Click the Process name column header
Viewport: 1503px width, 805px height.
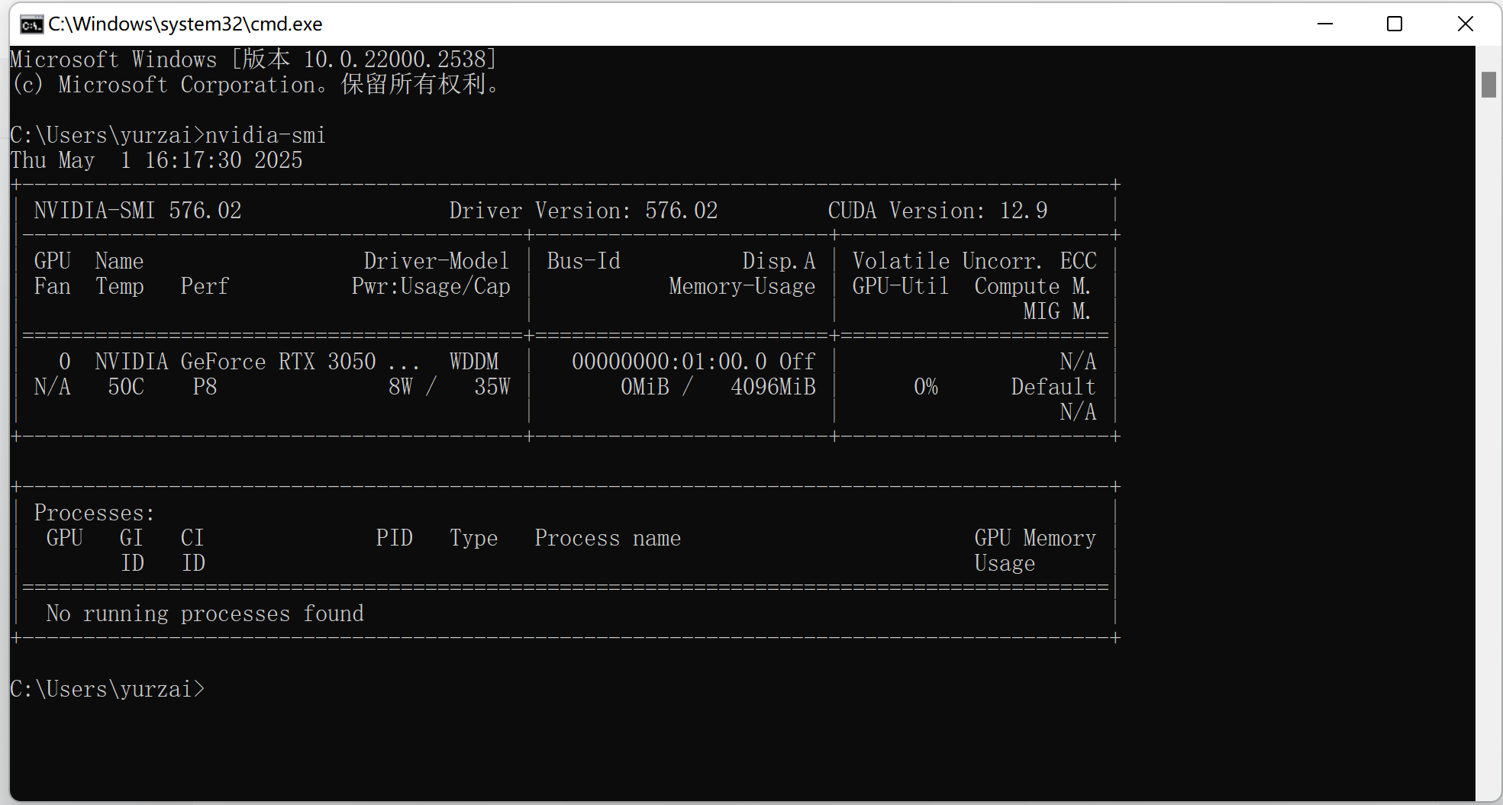pyautogui.click(x=608, y=538)
